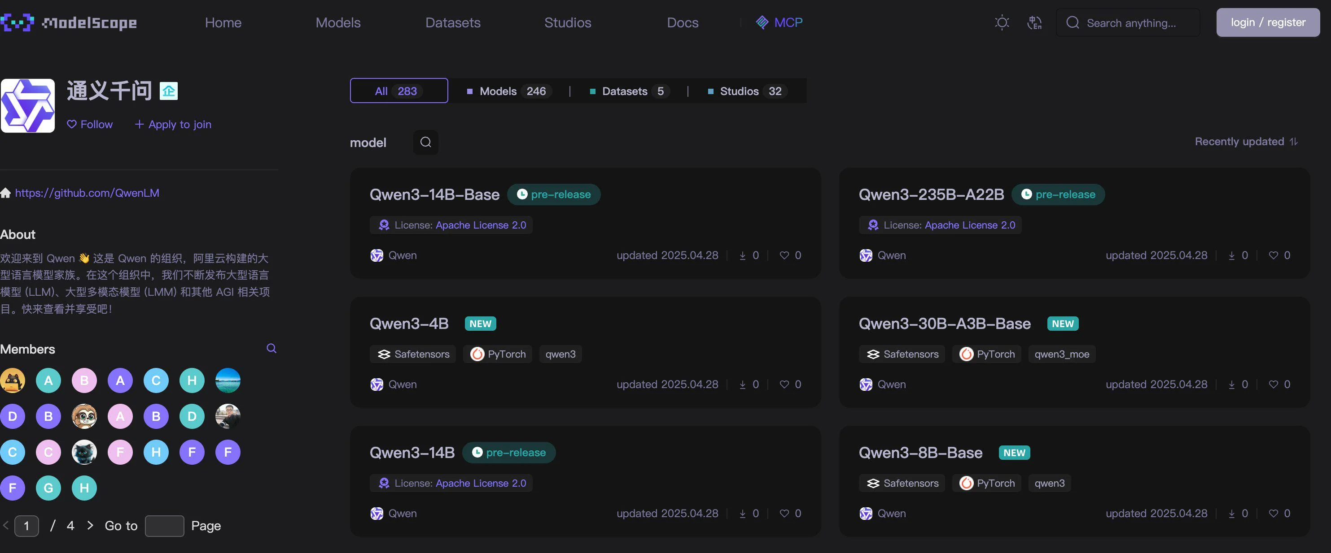Click the heart icon on Qwen3-8B-Base card
This screenshot has width=1331, height=553.
pyautogui.click(x=1273, y=513)
